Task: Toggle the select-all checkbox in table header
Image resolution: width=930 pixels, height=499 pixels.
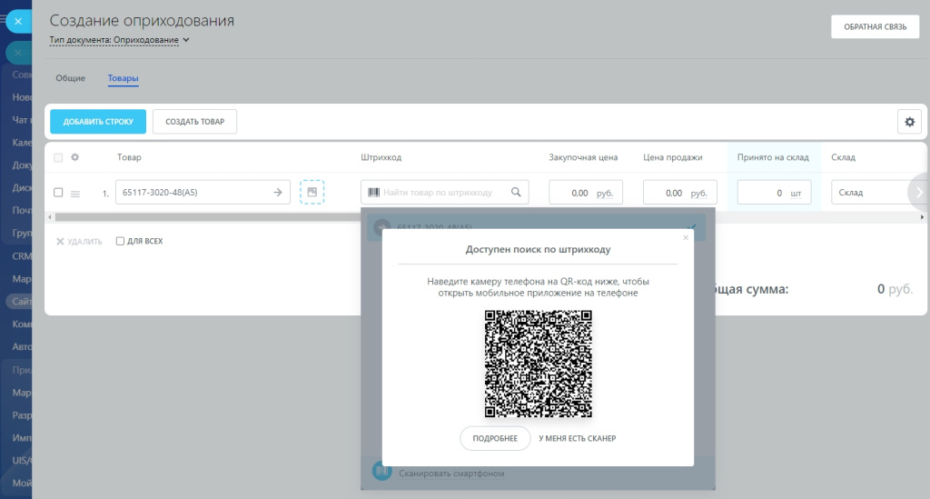Action: click(x=58, y=157)
